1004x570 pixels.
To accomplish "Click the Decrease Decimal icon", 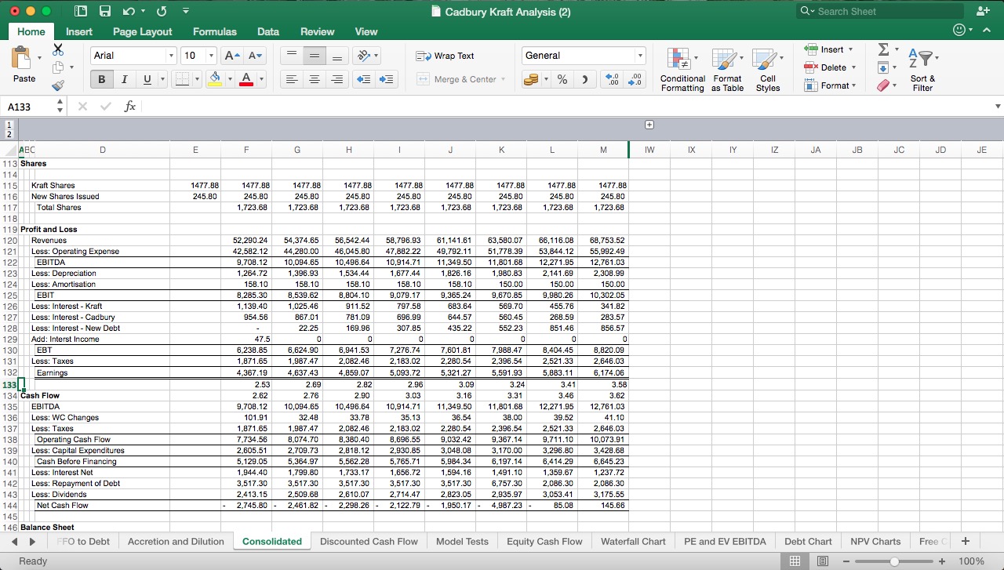I will 635,79.
